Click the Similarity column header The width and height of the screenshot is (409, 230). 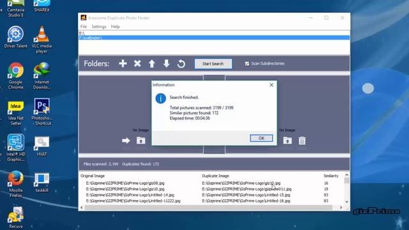point(331,176)
